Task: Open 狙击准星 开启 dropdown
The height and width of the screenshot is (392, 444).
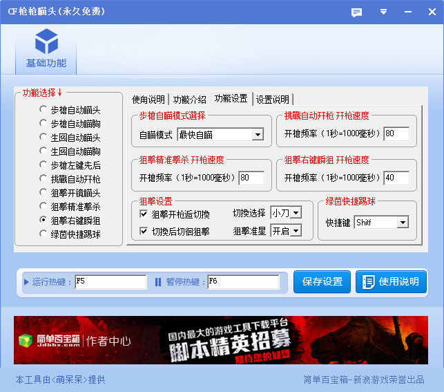Action: coord(286,231)
